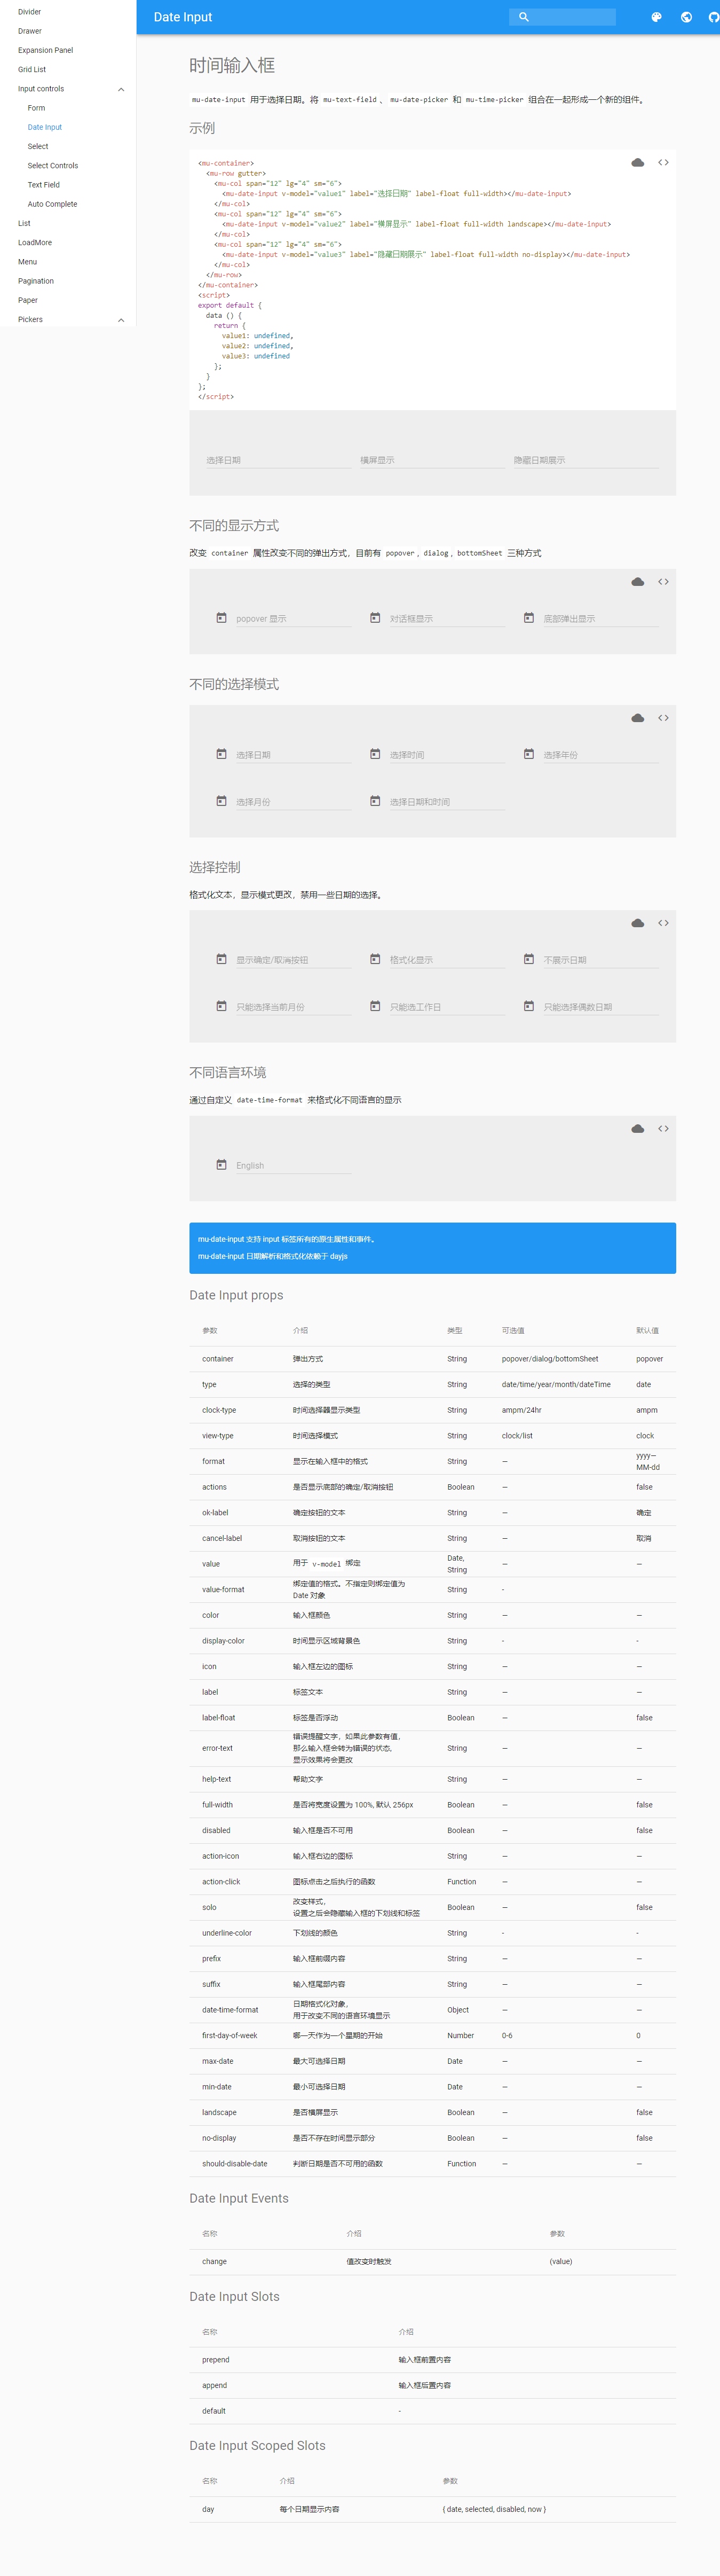
Task: Go to Expansion Panel in sidebar
Action: 46,50
